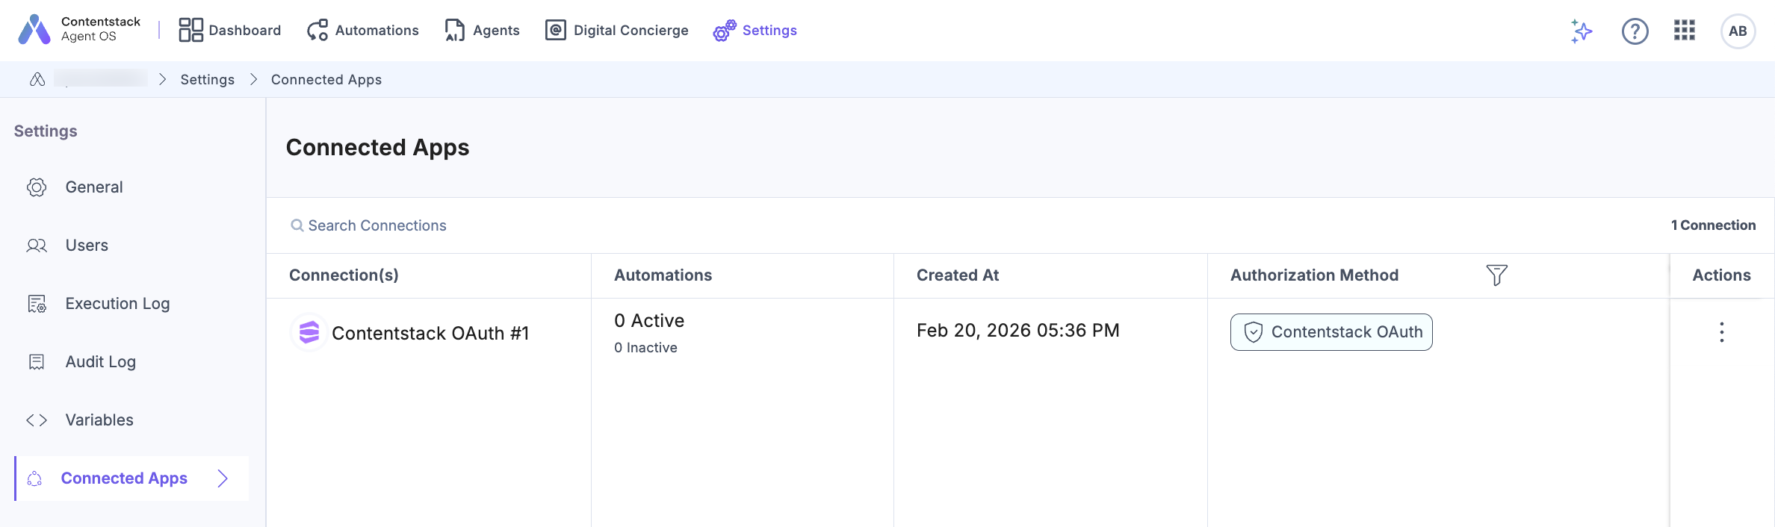The image size is (1775, 527).
Task: Select Connected Apps in the sidebar
Action: [x=132, y=478]
